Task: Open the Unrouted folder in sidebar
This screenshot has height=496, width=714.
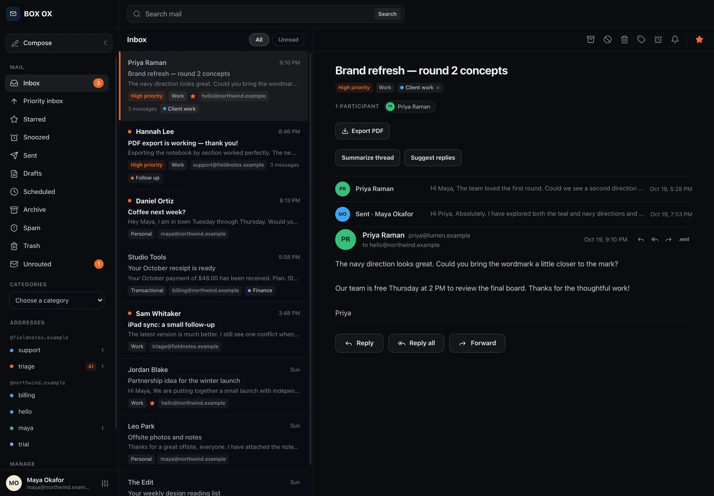Action: coord(57,264)
